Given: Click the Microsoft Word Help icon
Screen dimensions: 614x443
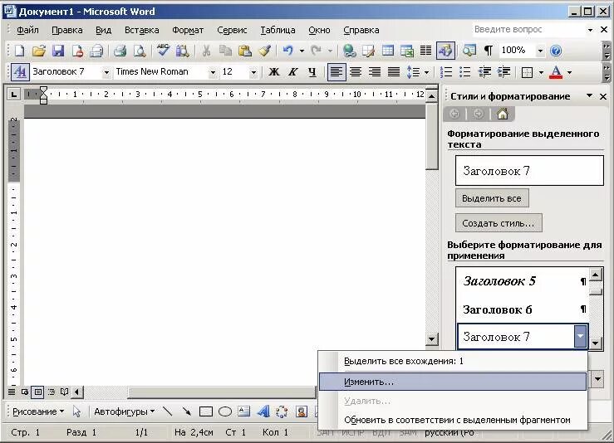Looking at the screenshot, I should [556, 51].
